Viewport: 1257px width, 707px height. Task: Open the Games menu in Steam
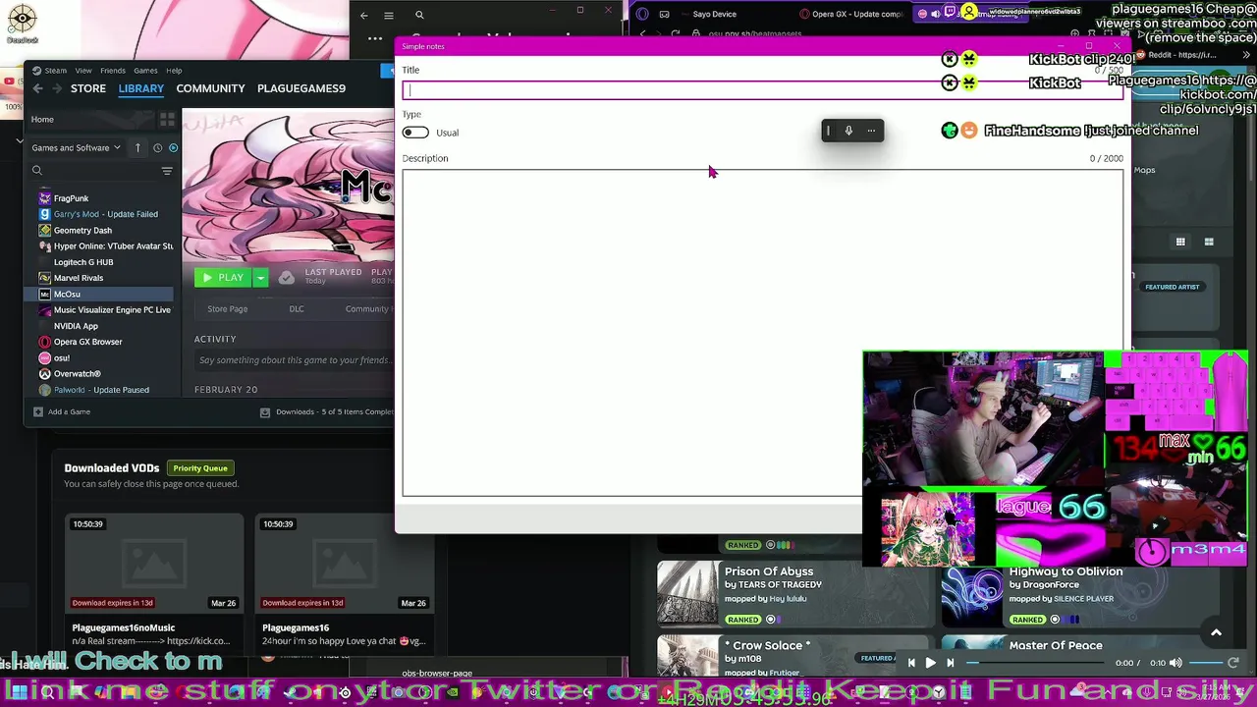pos(145,71)
